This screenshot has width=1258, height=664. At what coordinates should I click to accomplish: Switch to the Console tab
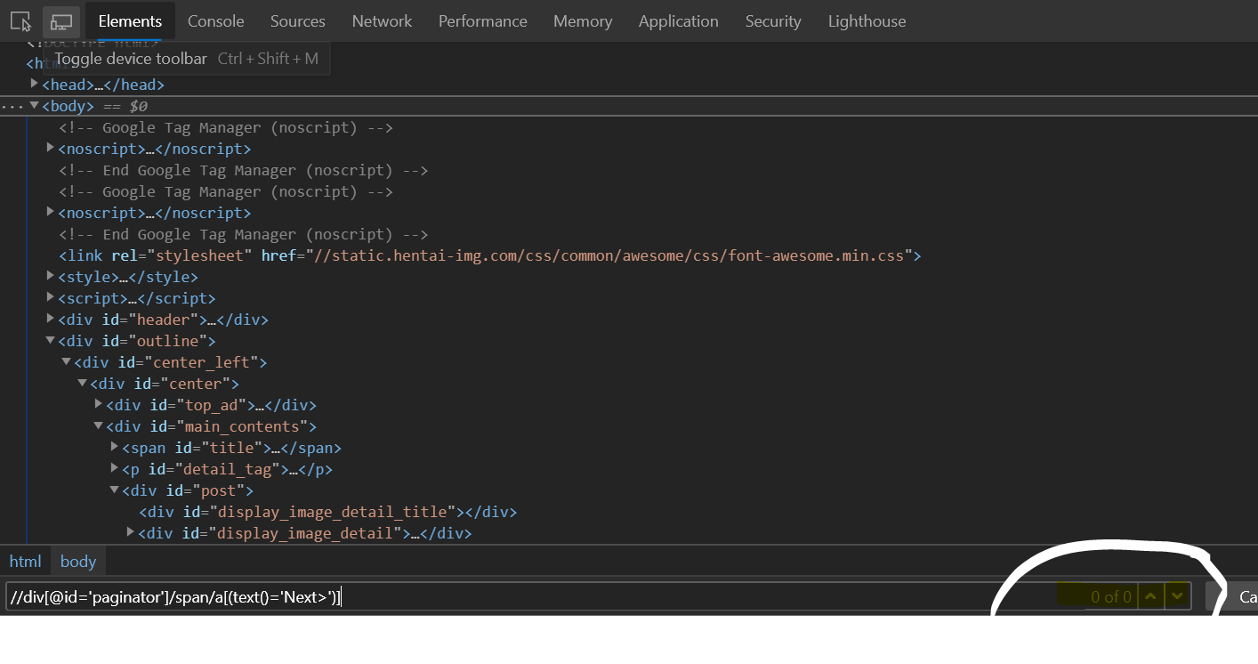215,20
